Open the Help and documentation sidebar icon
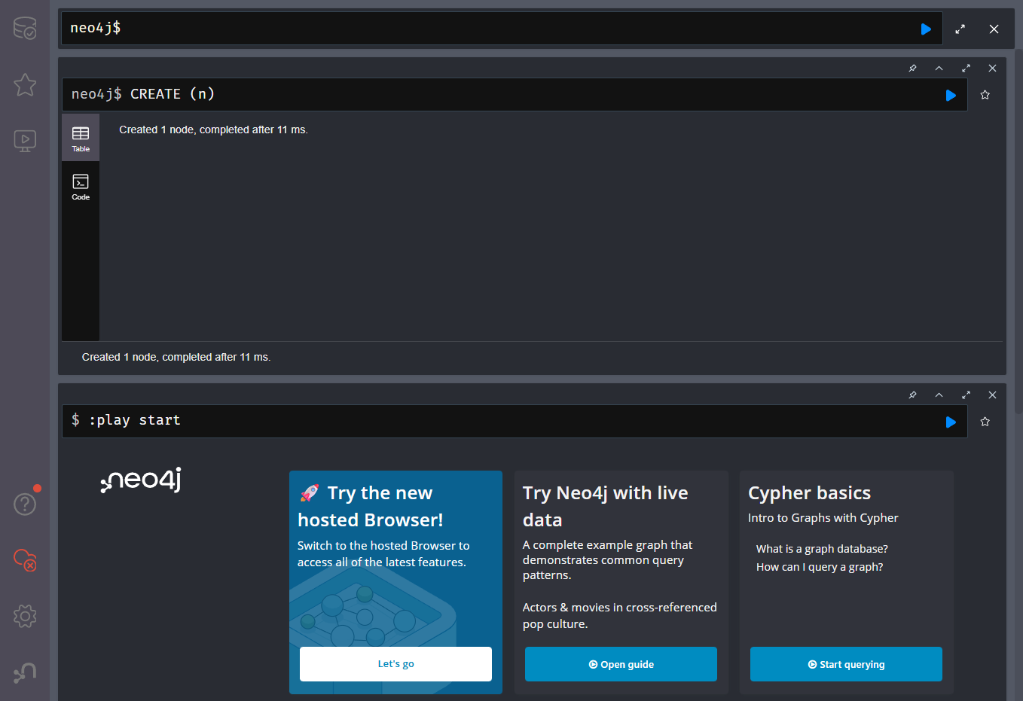Screen dimensions: 1023x701 [x=25, y=504]
